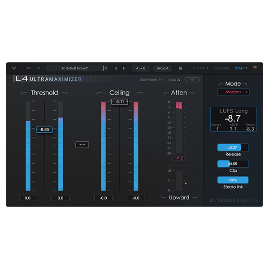Open the O.S Off oversampling menu
The image size is (269, 269).
pos(201,68)
